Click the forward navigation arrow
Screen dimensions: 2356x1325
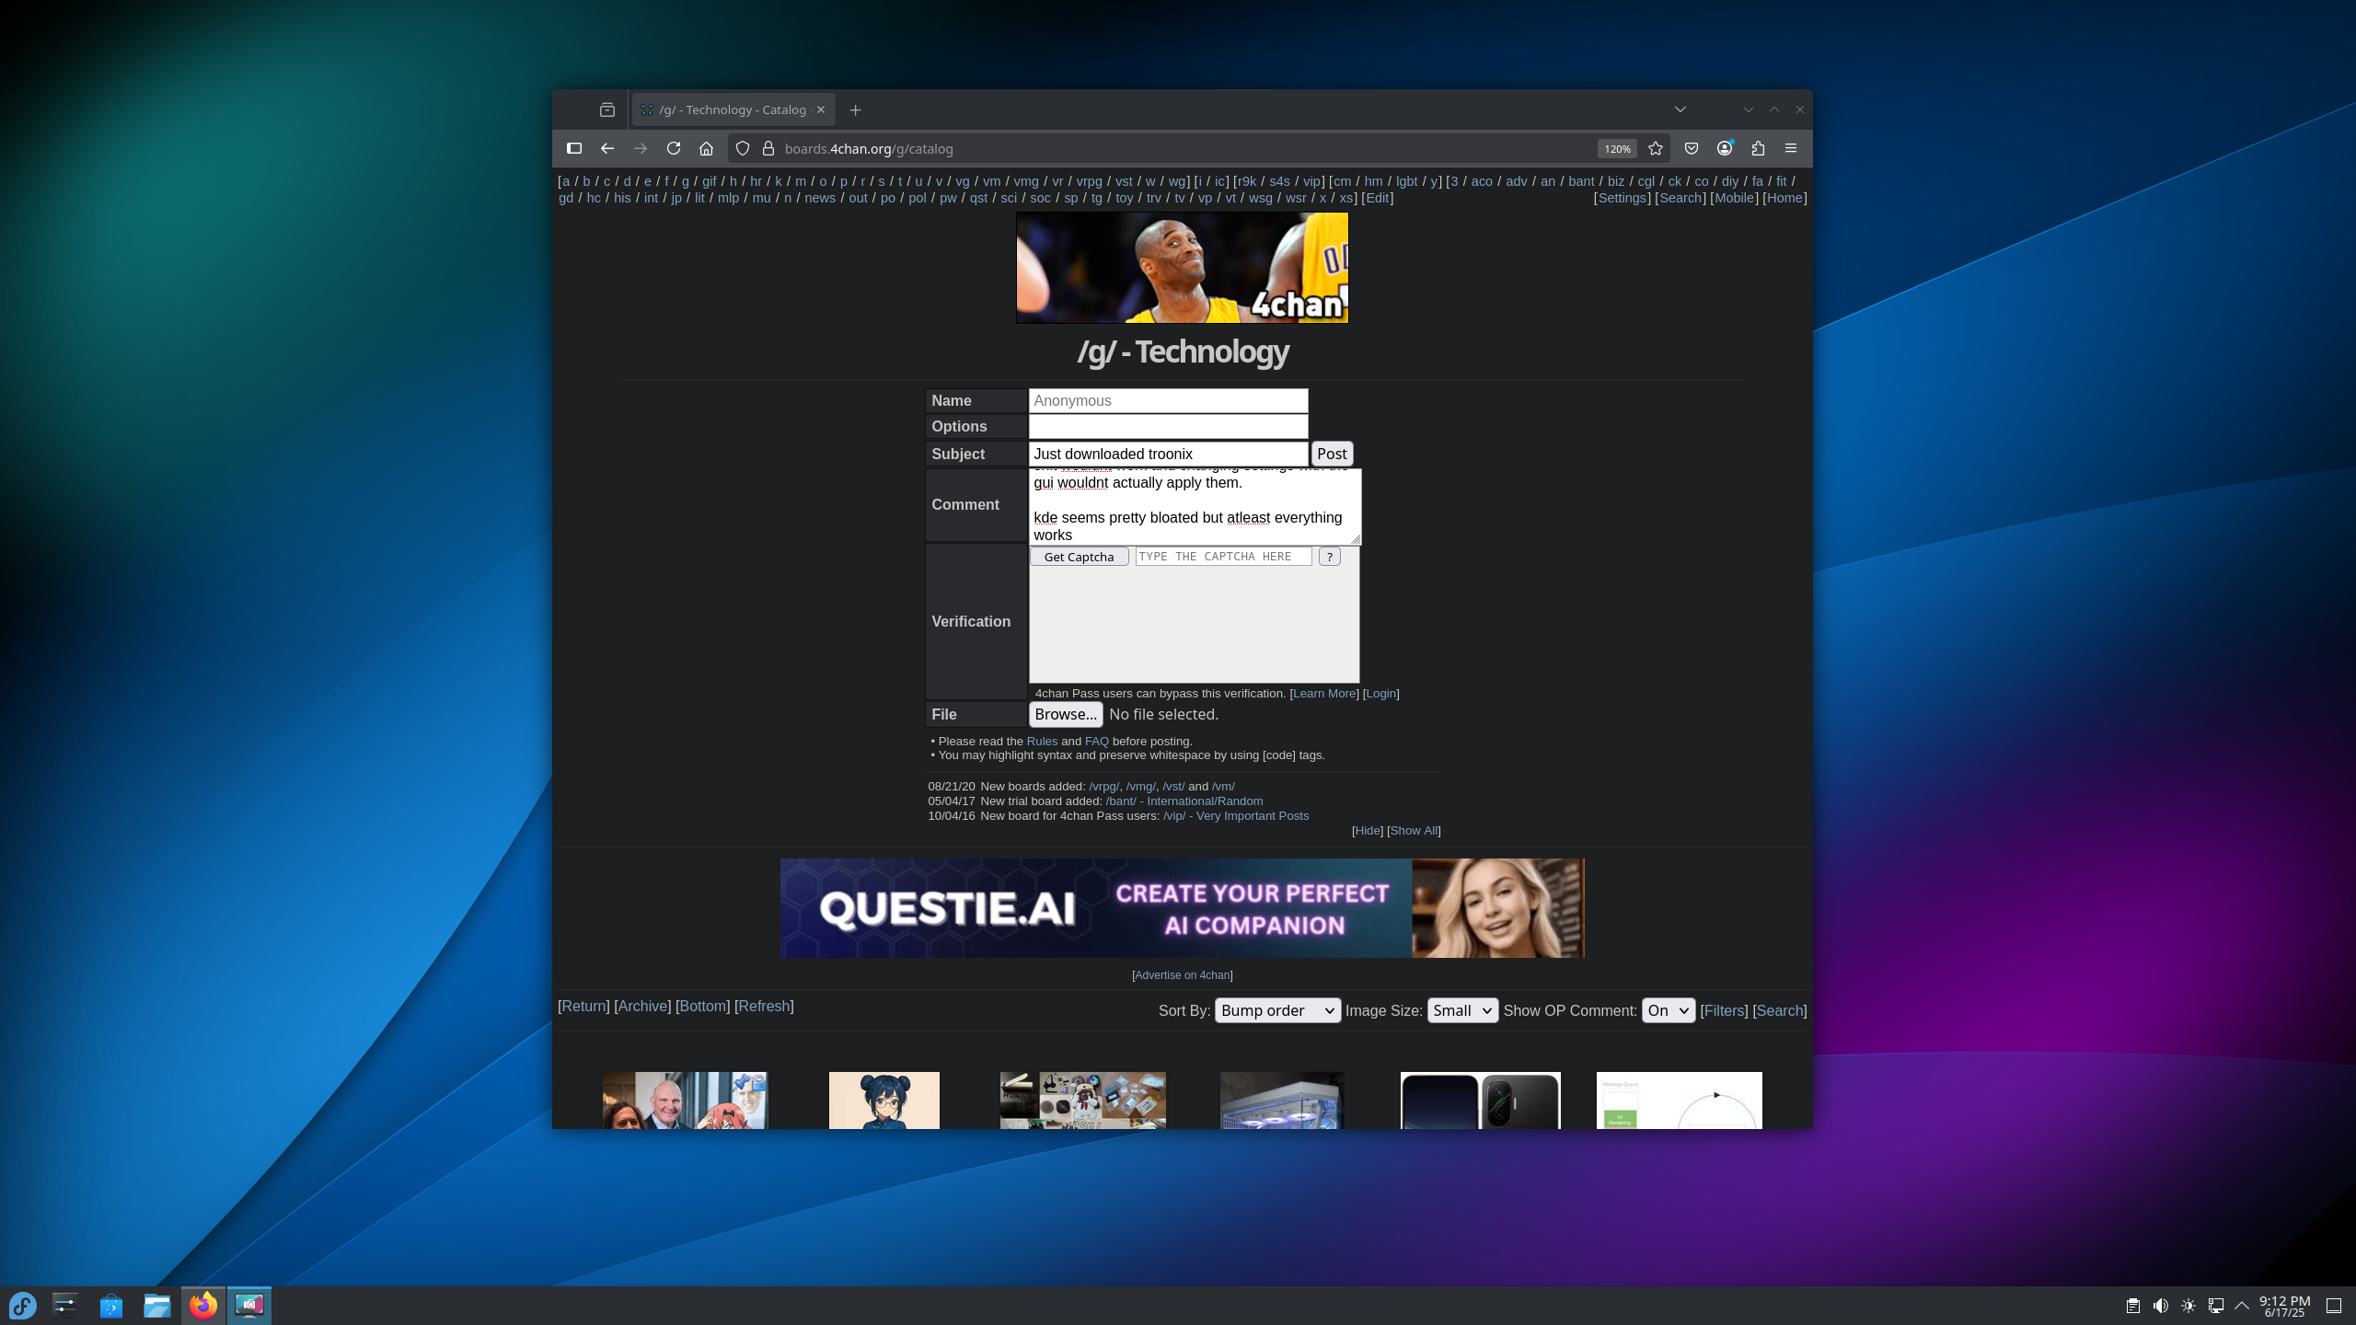tap(641, 148)
